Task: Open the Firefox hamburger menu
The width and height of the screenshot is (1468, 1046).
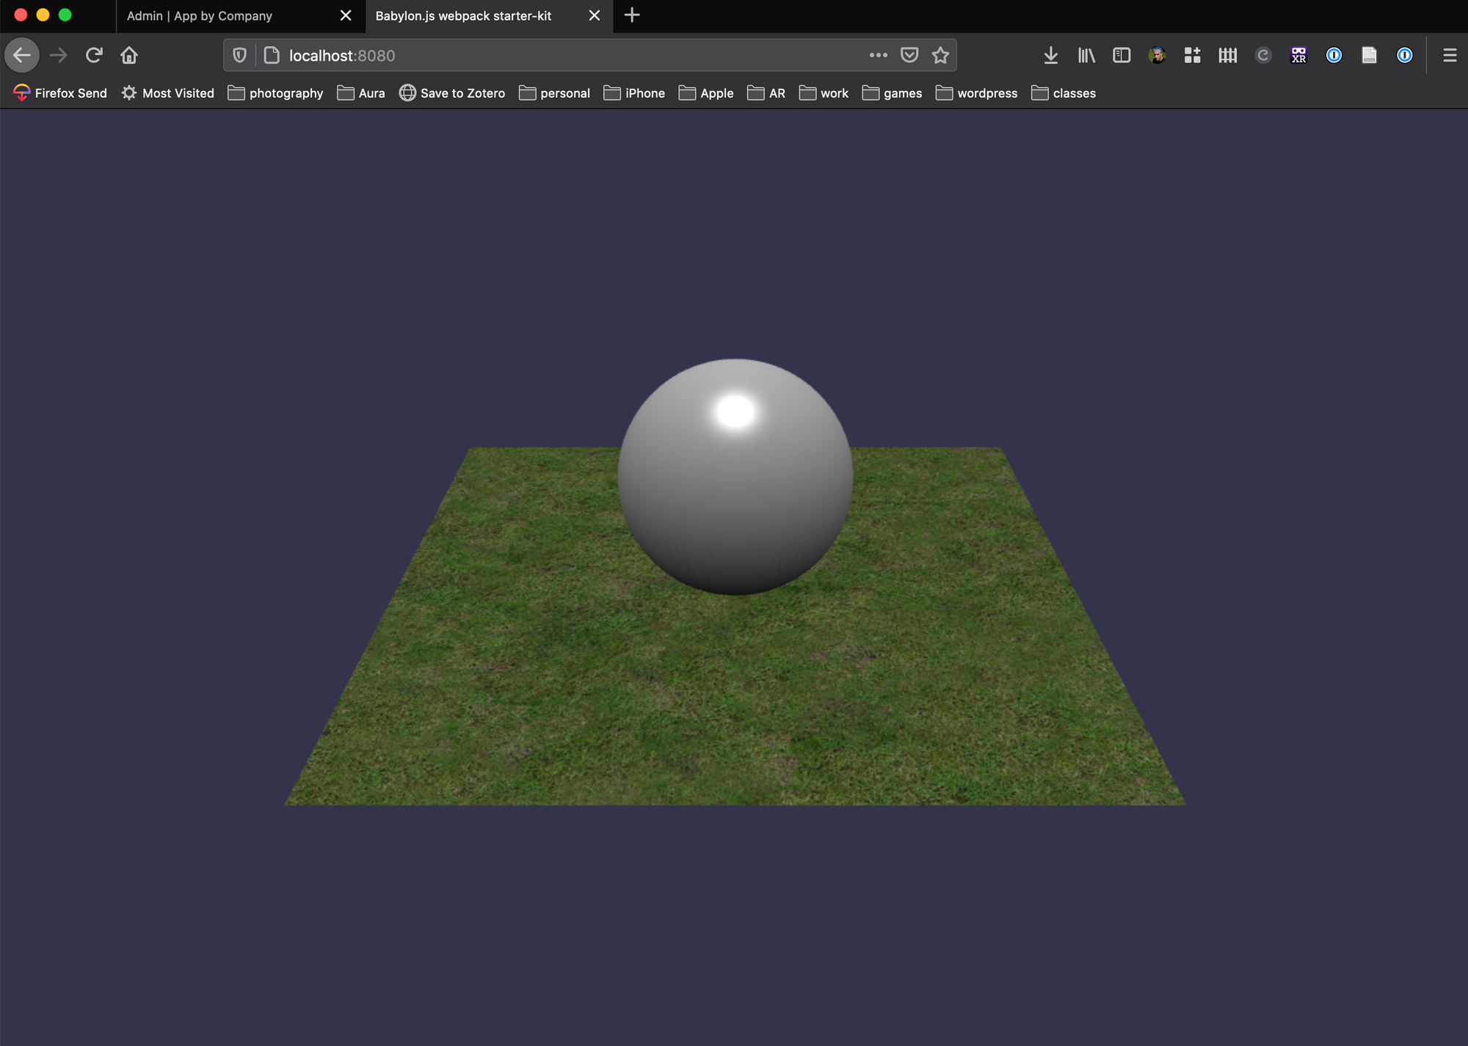Action: 1449,55
